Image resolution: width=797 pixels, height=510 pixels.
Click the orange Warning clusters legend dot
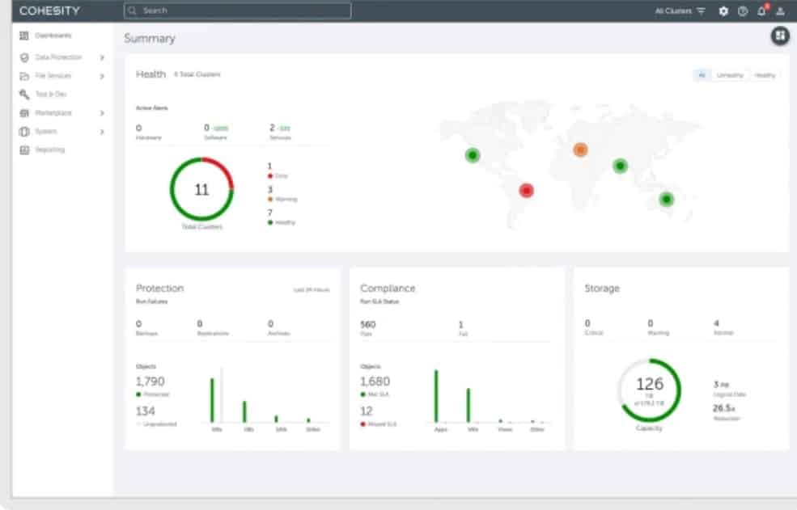pyautogui.click(x=270, y=199)
